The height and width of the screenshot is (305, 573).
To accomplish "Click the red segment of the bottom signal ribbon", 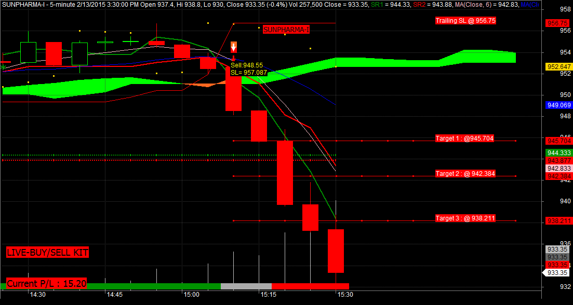I will coord(311,286).
